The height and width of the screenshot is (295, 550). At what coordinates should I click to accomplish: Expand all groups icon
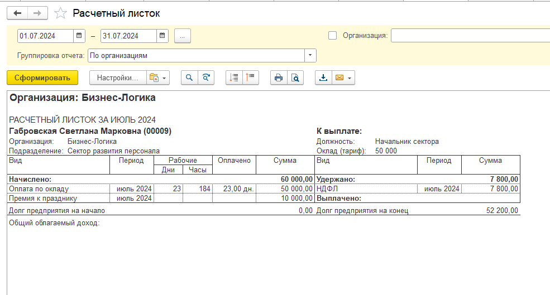coord(234,78)
